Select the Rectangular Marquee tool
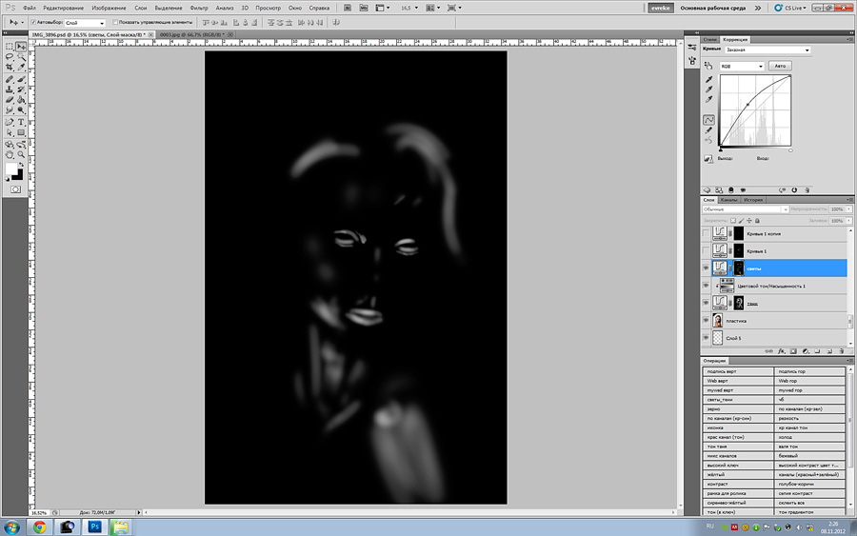Viewport: 857px width, 536px height. click(x=10, y=47)
